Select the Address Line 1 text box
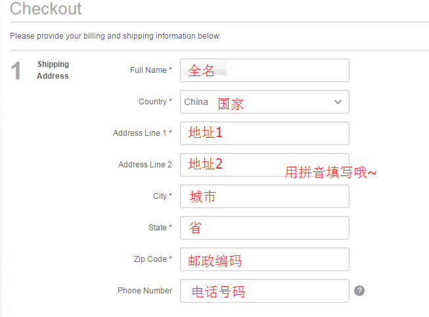The height and width of the screenshot is (317, 429). 265,133
